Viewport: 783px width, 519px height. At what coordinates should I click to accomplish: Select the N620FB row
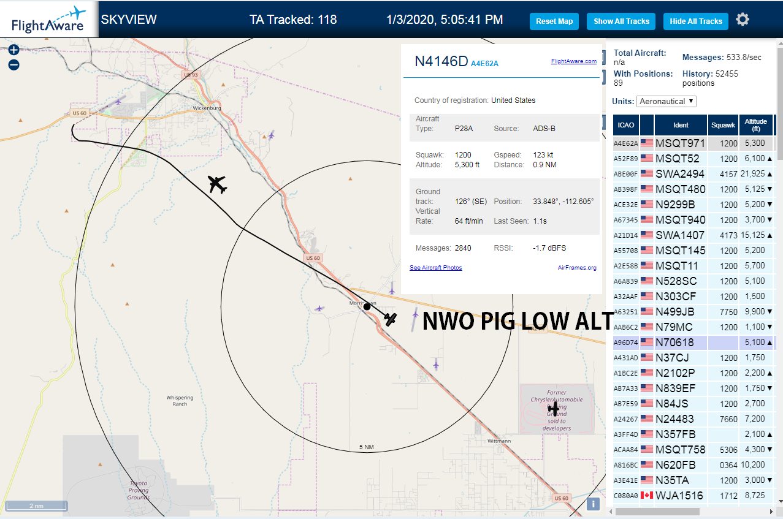(x=694, y=465)
